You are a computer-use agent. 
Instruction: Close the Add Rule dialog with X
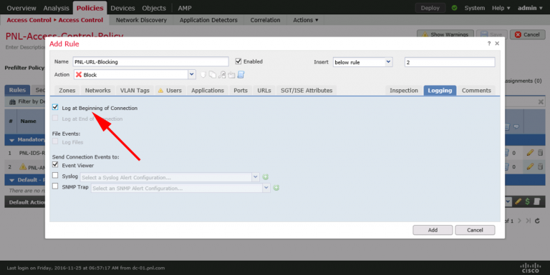497,44
